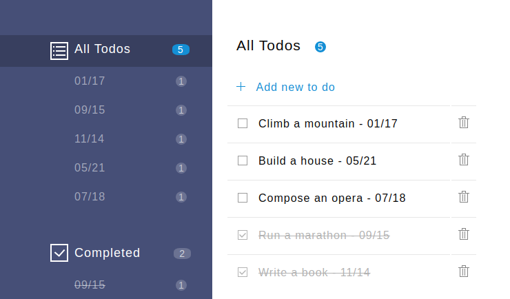Open the Compose an opera todo title

pyautogui.click(x=331, y=198)
